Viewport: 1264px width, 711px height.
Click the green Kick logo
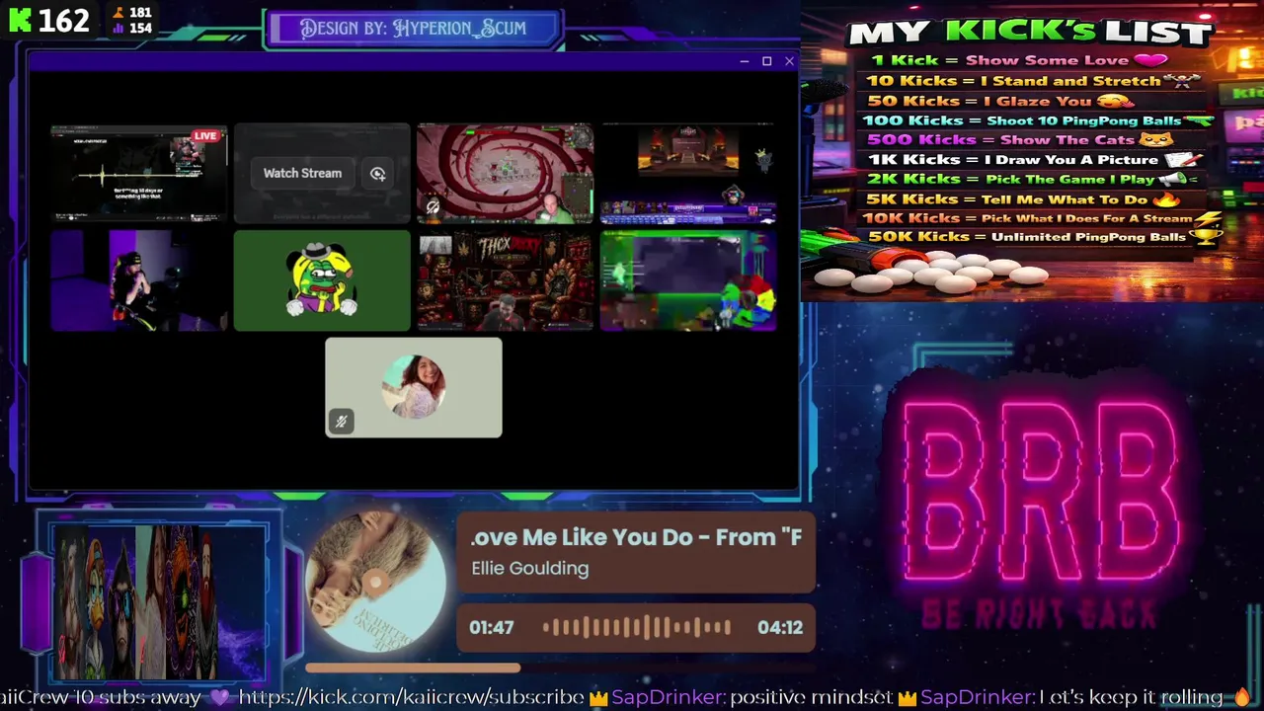pos(20,20)
